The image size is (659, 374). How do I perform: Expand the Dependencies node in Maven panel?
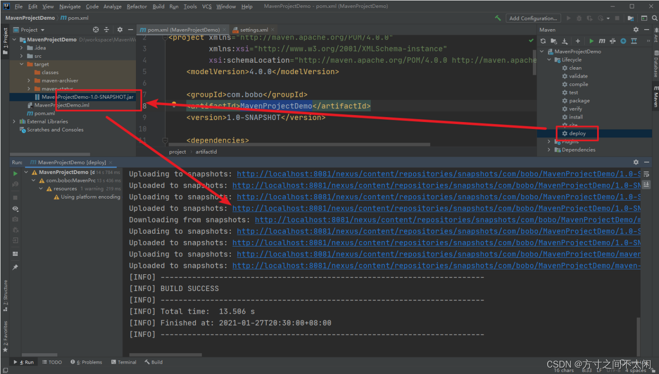[549, 150]
